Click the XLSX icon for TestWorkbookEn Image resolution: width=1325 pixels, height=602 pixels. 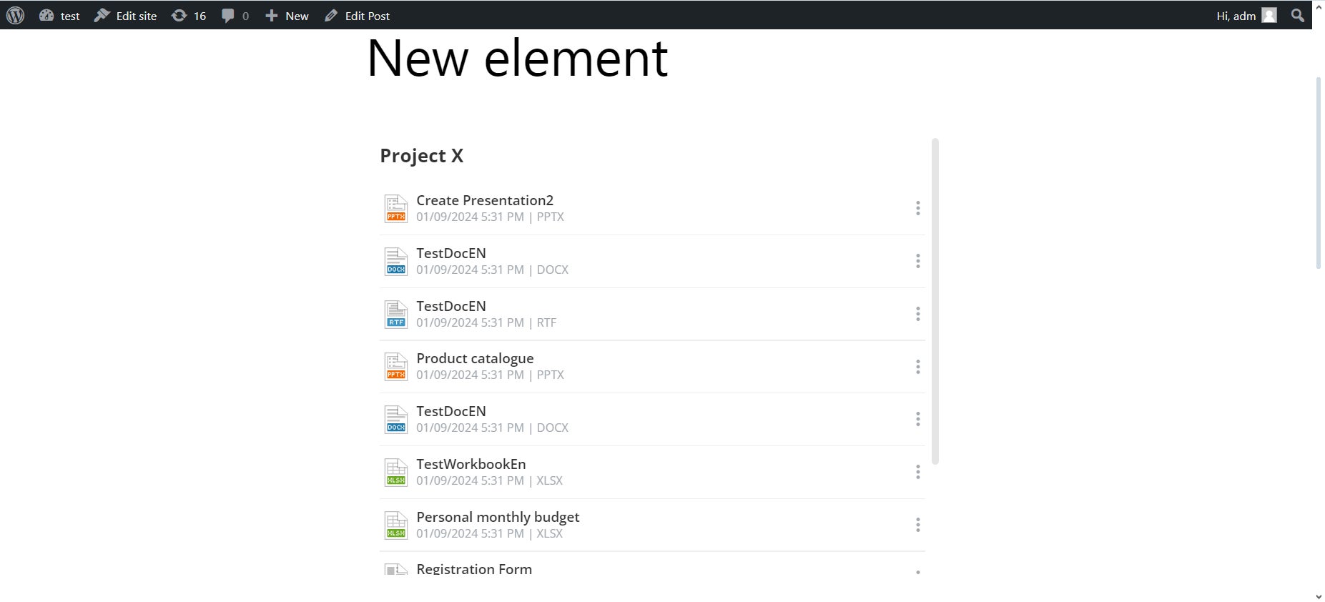point(396,472)
